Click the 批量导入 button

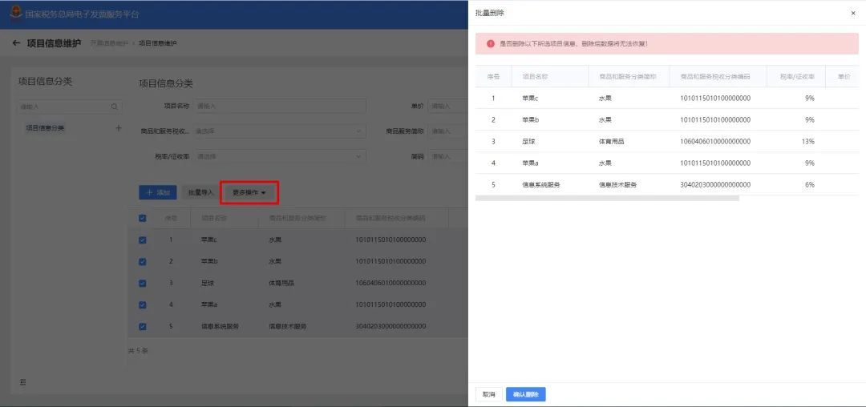200,192
